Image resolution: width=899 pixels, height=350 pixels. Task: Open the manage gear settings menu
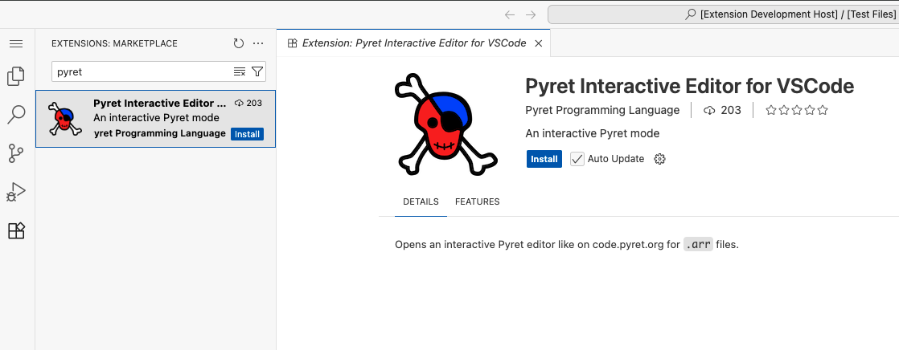[660, 159]
